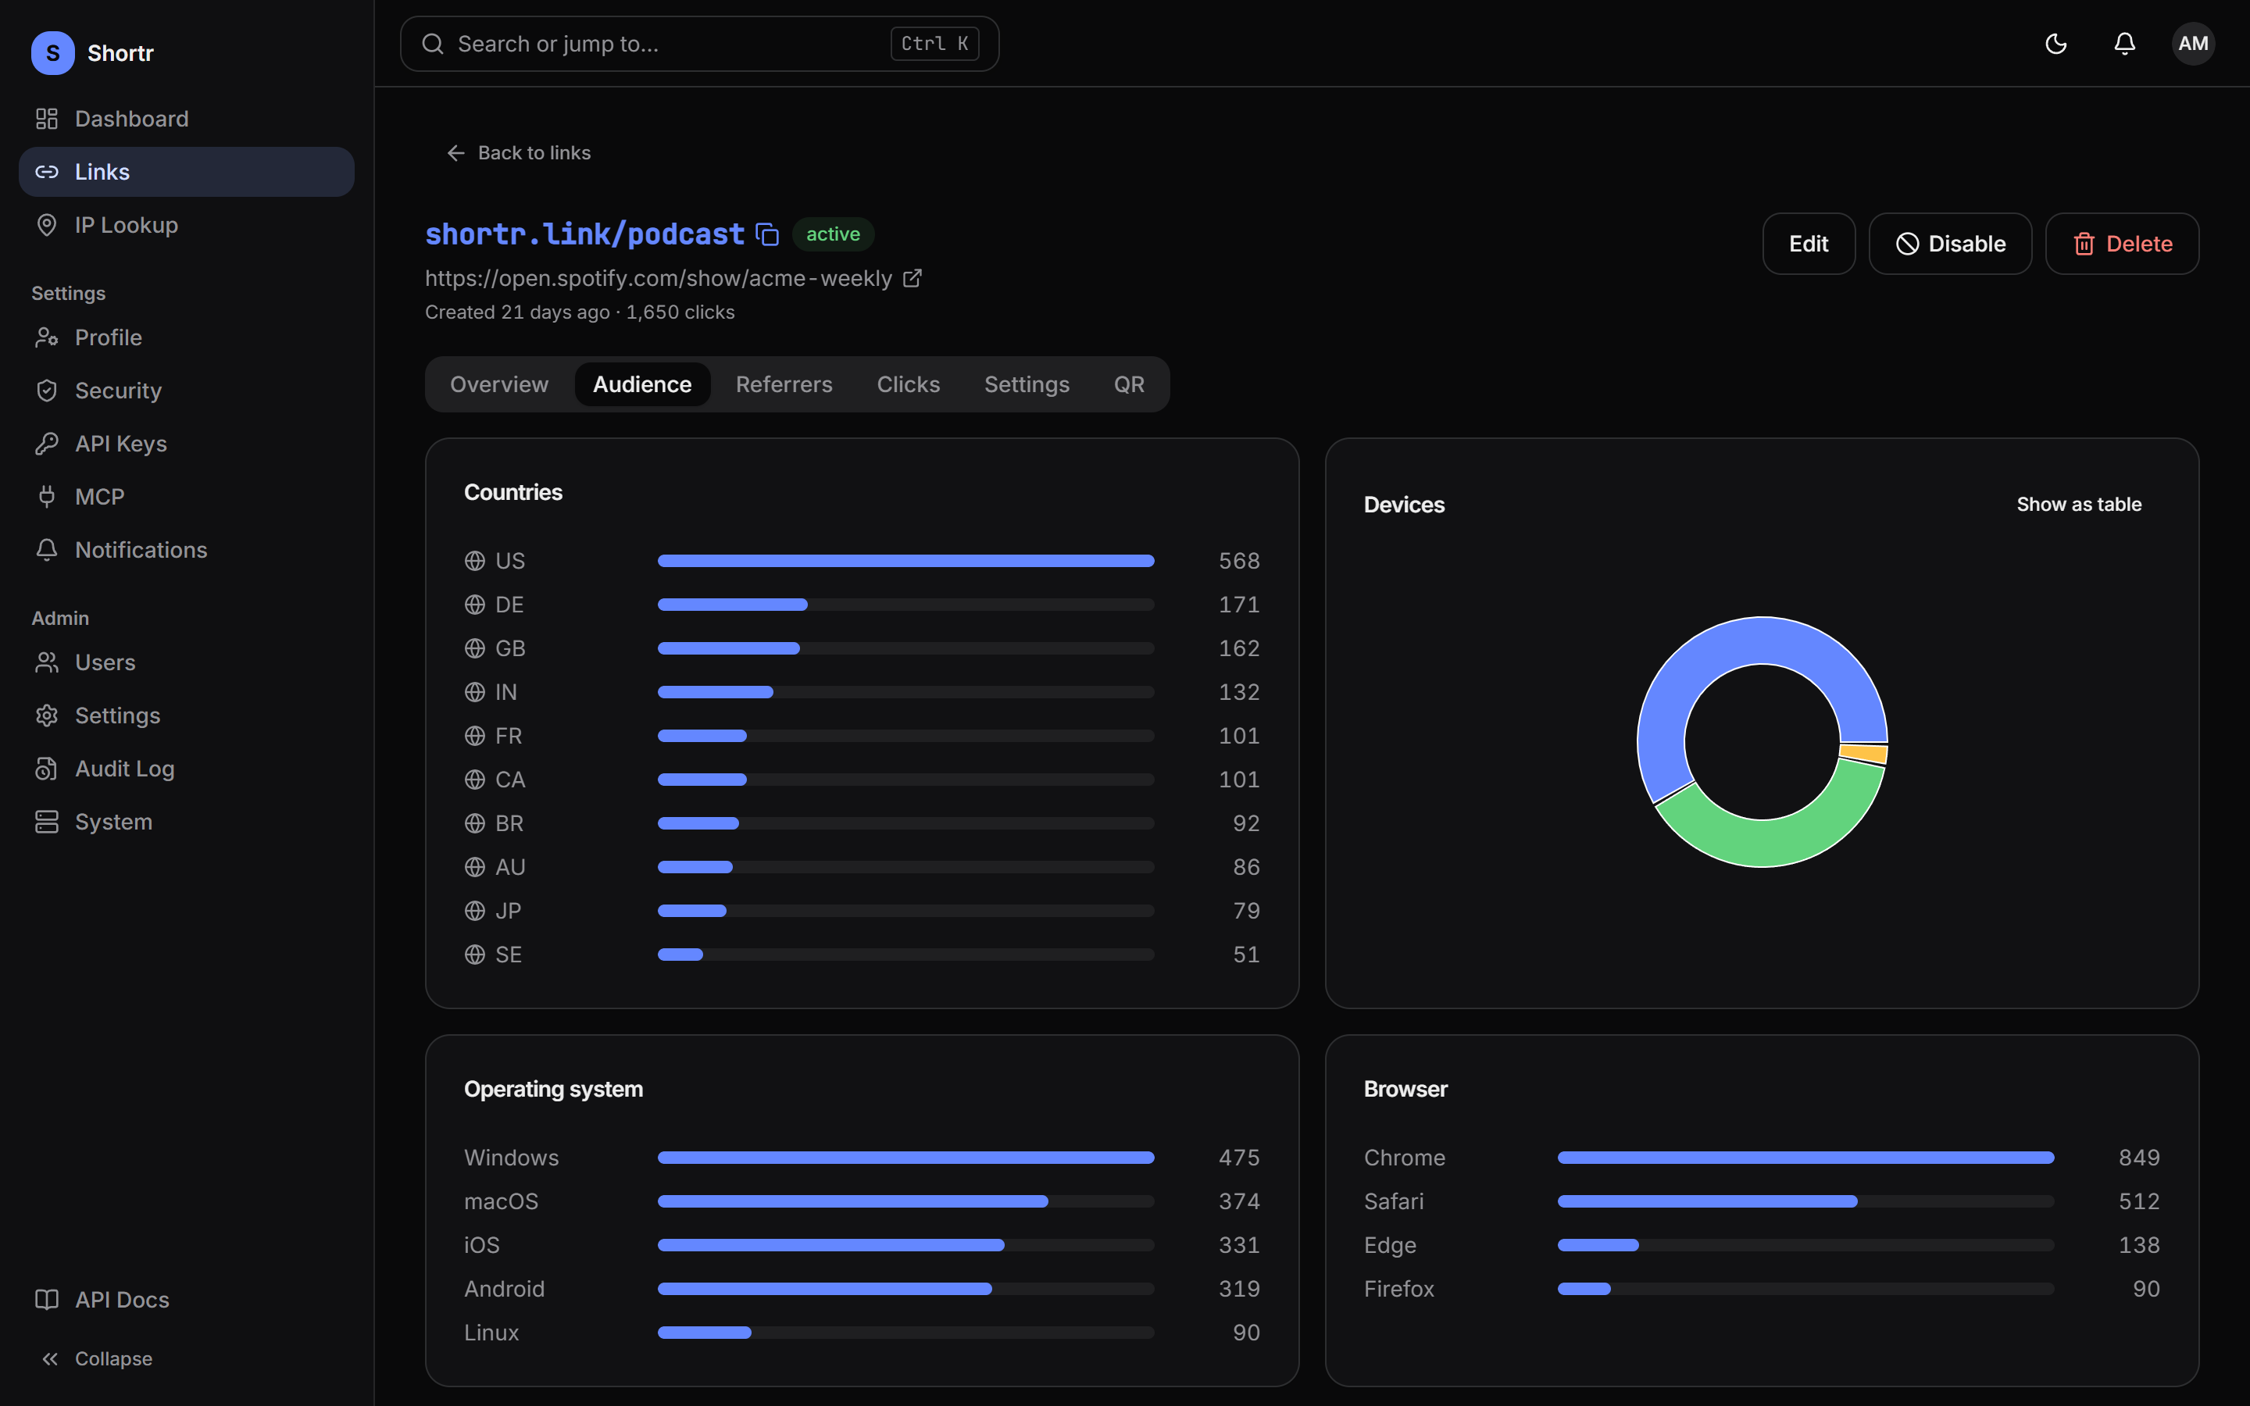
Task: Collapse the sidebar
Action: (186, 1358)
